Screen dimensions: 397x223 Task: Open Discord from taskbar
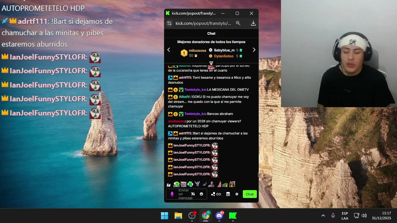[x=219, y=216]
